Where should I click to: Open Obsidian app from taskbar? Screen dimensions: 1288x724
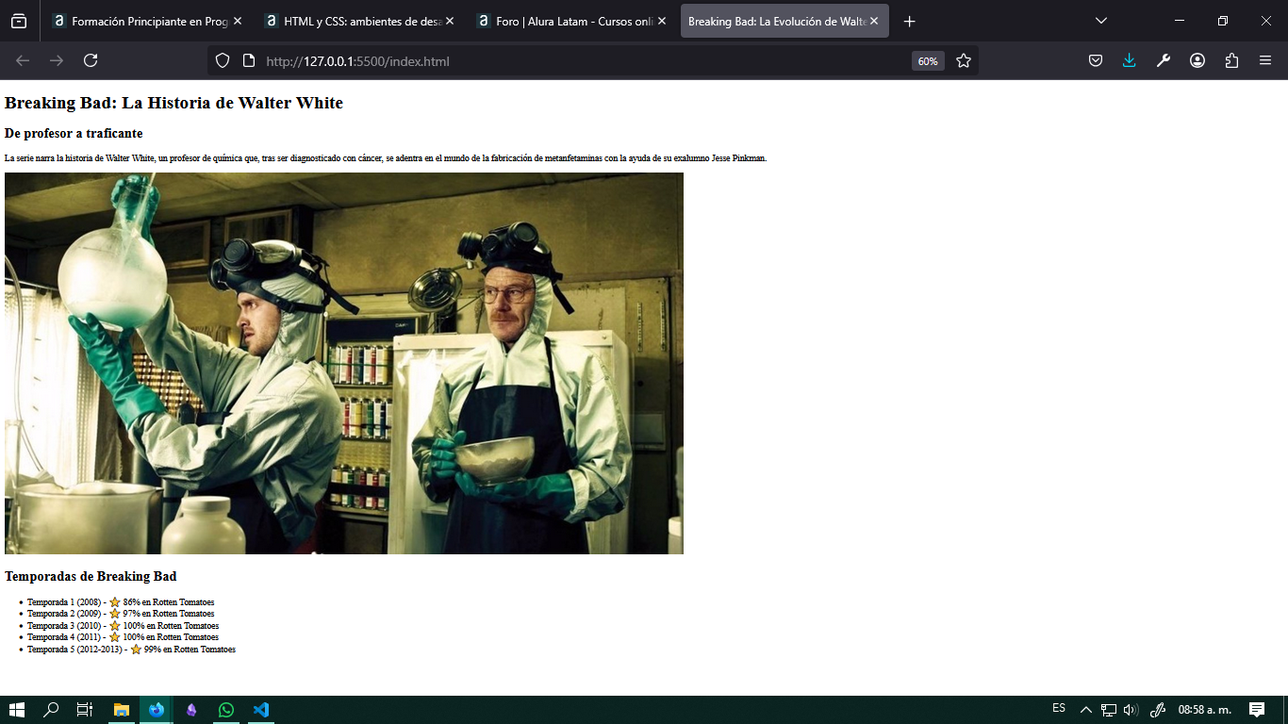(x=191, y=710)
